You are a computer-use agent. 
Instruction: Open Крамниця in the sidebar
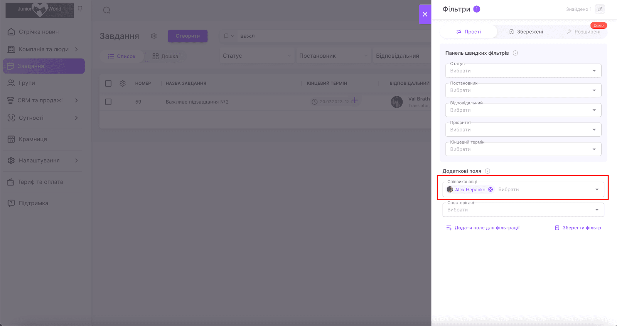(x=33, y=139)
